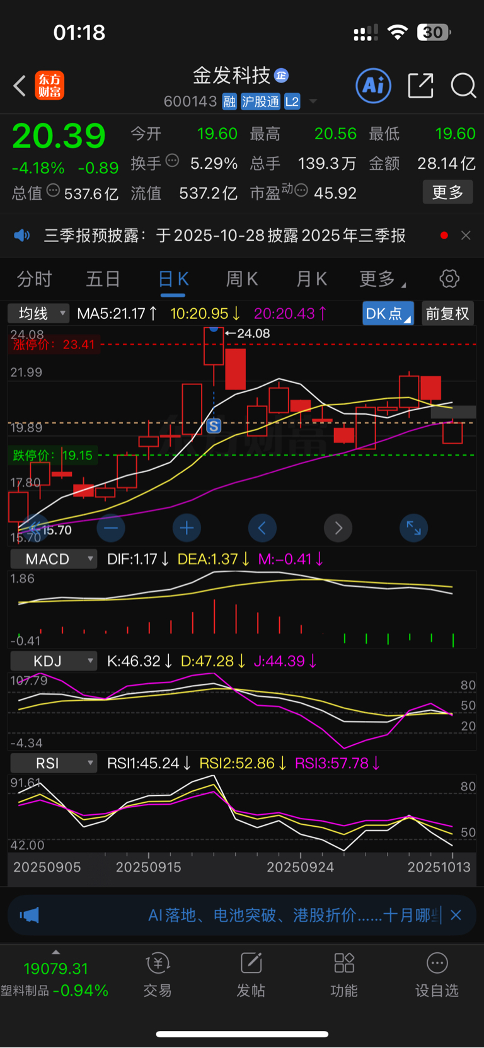Open the KDJ indicator dropdown
This screenshot has width=484, height=1048.
pyautogui.click(x=54, y=661)
